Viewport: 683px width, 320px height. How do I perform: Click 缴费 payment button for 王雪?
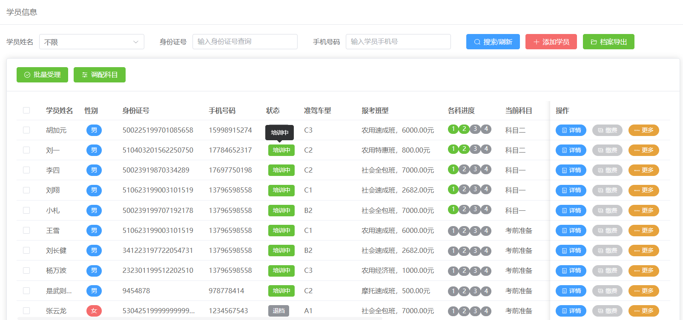tap(608, 230)
